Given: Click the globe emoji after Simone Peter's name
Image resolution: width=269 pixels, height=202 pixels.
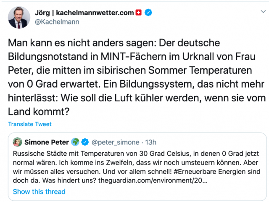Looking at the screenshot, I should (75, 141).
